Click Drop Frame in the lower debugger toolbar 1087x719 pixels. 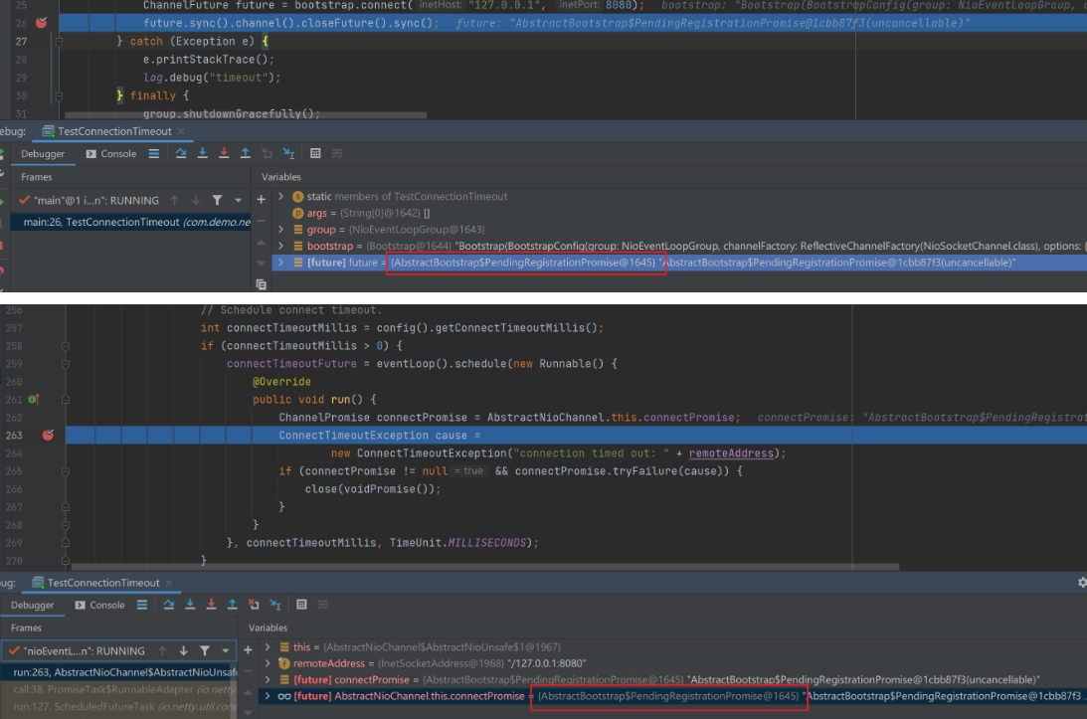pos(255,605)
